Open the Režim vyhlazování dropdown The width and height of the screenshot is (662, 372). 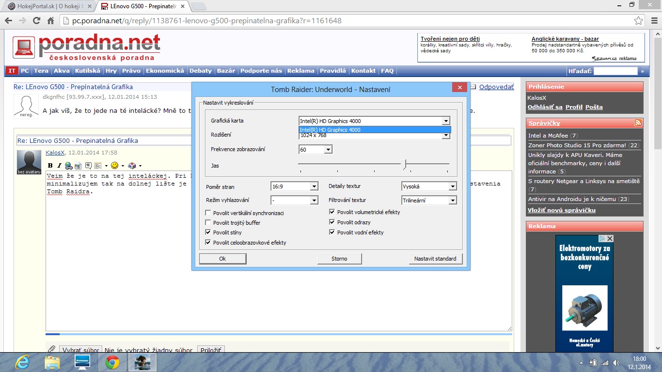coord(314,200)
